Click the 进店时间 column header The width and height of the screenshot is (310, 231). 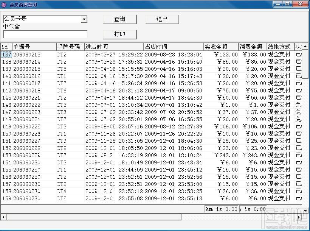click(114, 47)
